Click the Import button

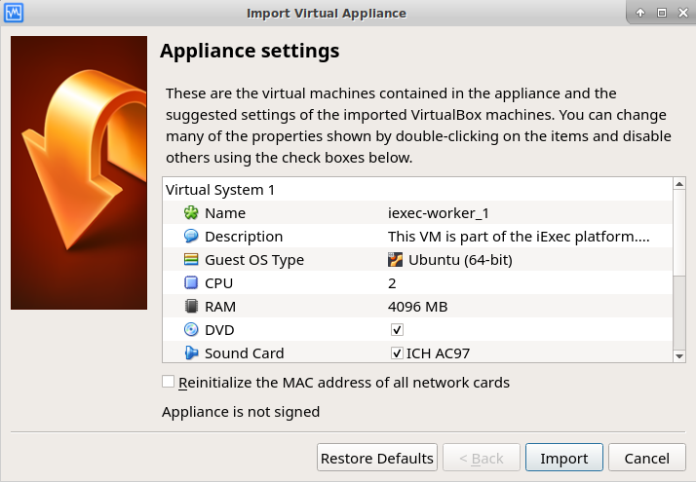click(x=564, y=458)
